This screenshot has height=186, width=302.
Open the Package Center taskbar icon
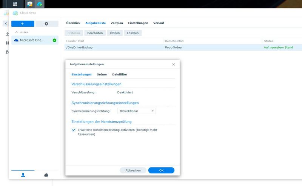coord(30,4)
